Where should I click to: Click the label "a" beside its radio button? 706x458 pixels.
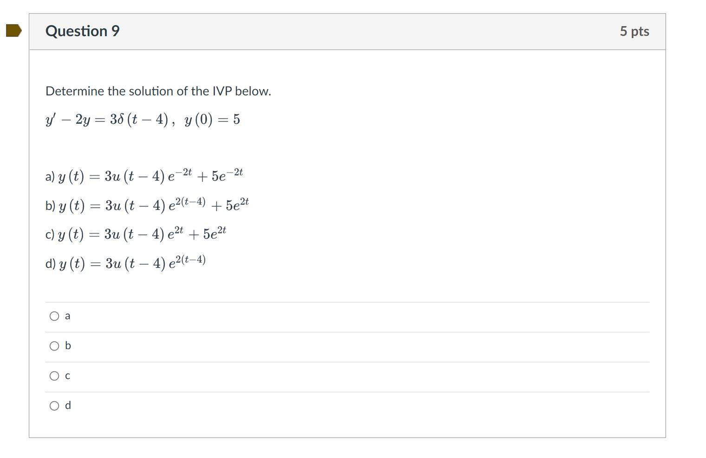click(68, 316)
